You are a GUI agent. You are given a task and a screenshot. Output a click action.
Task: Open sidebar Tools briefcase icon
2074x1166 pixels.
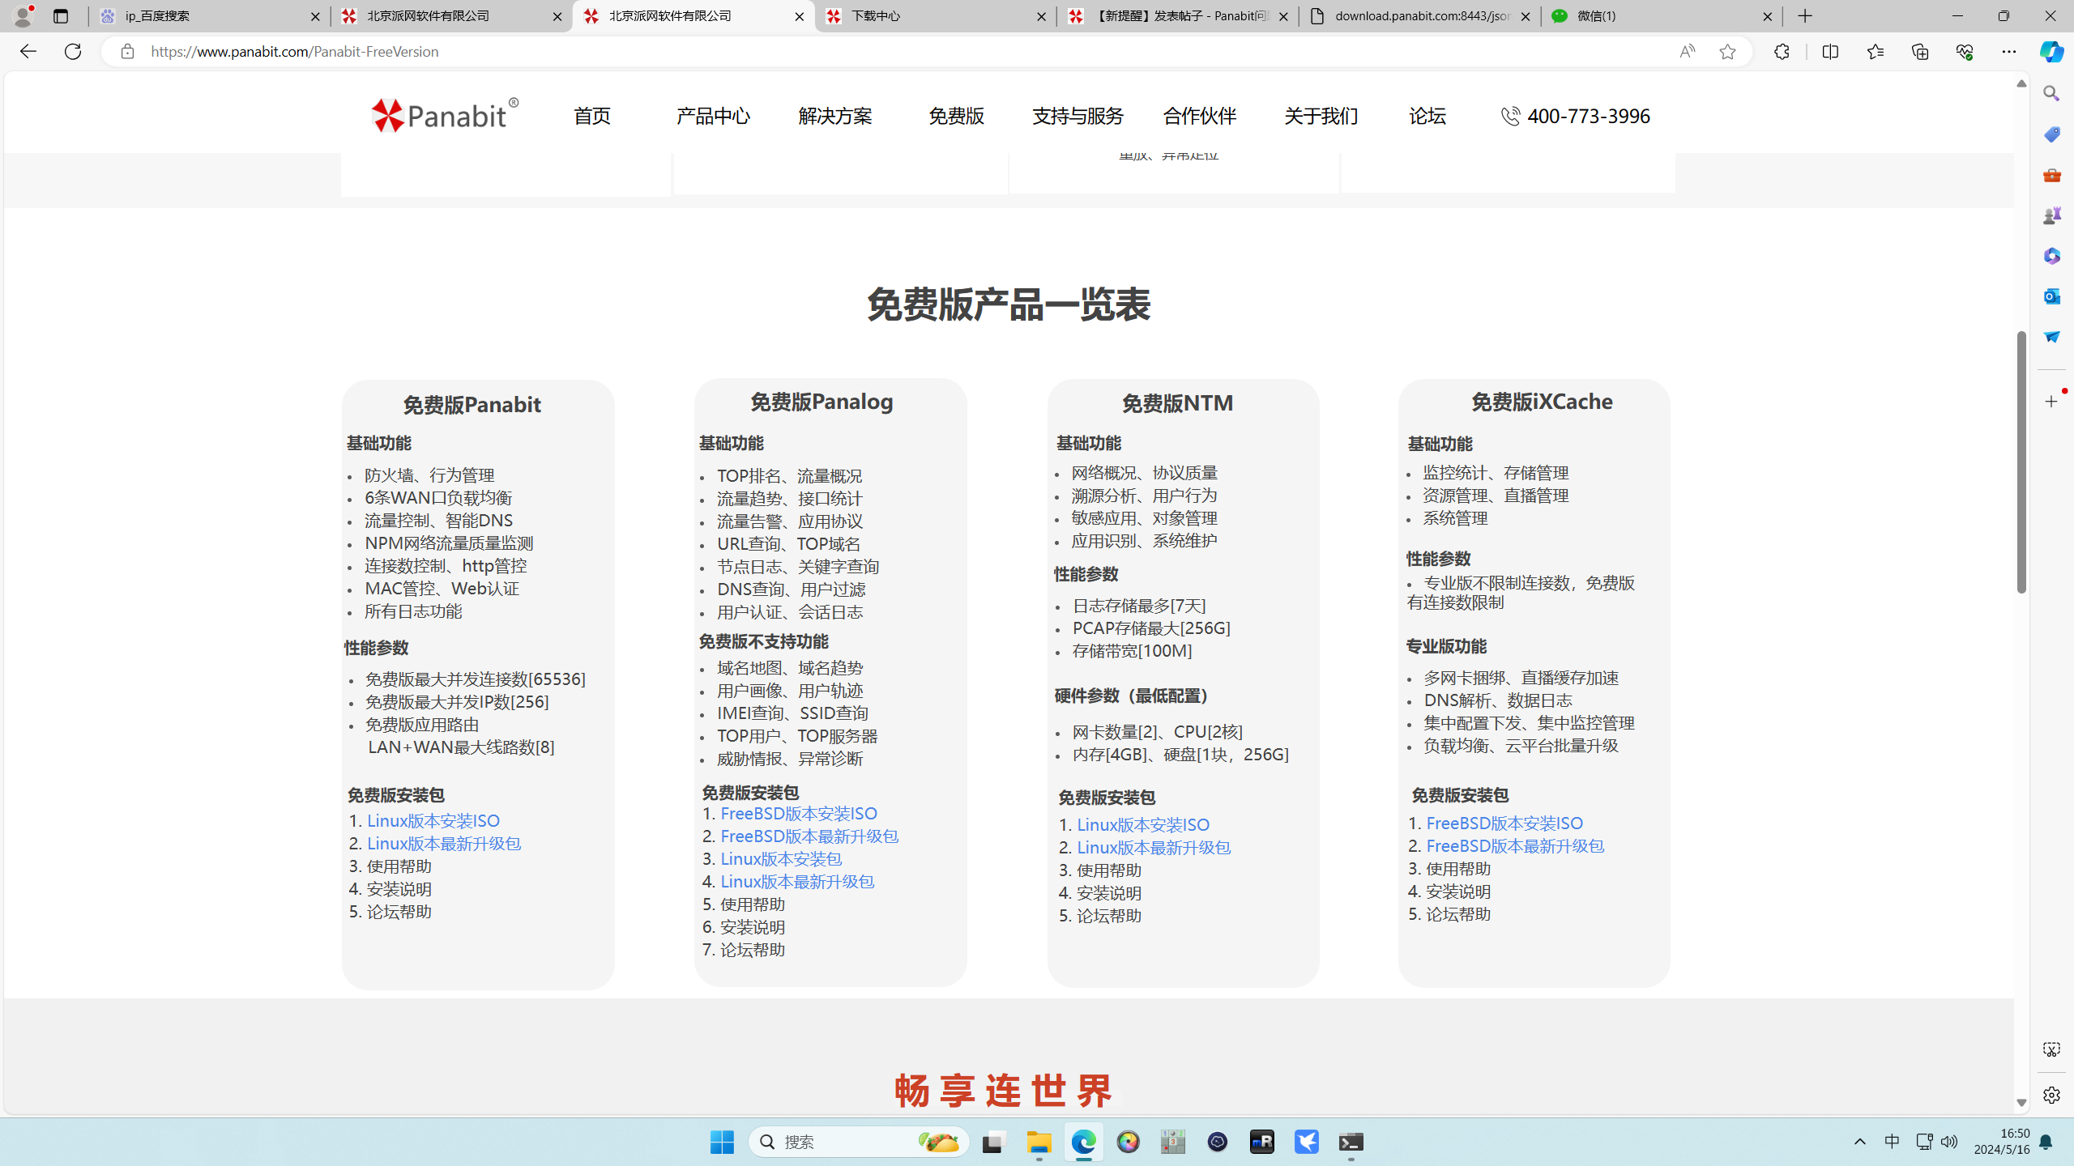[2051, 175]
